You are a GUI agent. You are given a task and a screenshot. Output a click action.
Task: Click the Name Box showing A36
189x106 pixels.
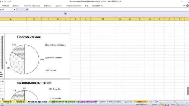click(6, 9)
